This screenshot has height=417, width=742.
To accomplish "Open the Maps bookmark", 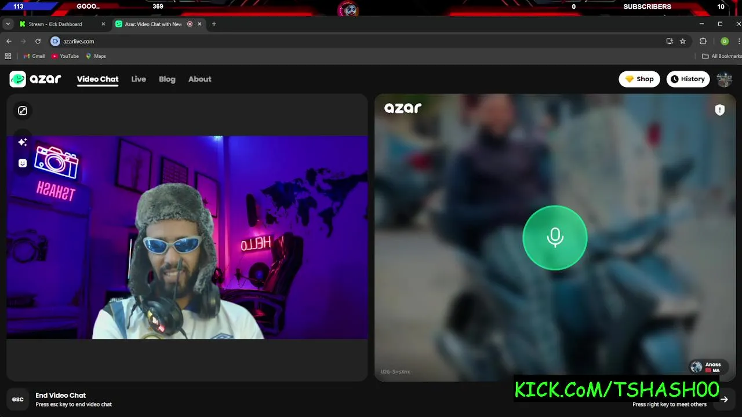I will [x=96, y=56].
